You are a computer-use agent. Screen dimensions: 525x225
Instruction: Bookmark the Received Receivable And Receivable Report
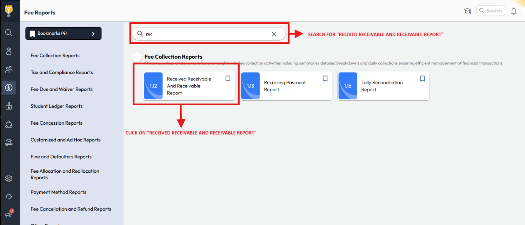[228, 79]
